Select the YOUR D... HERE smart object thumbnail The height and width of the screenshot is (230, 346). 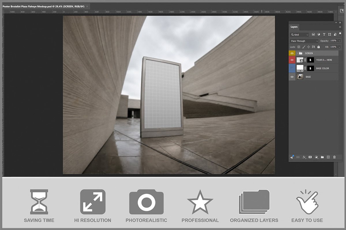click(300, 60)
